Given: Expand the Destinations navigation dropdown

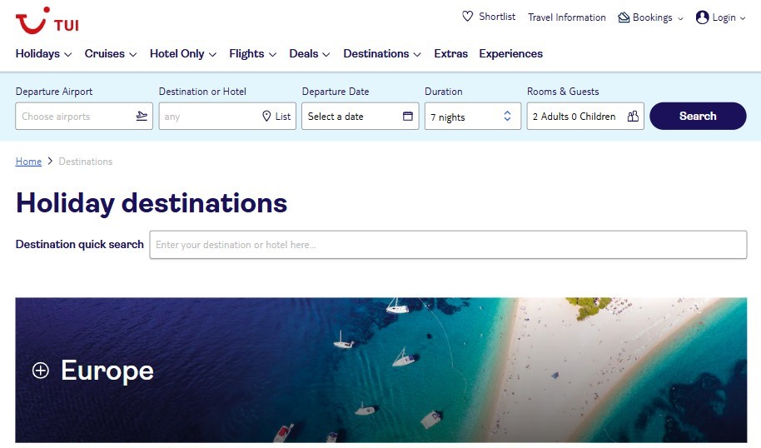Looking at the screenshot, I should pyautogui.click(x=382, y=54).
